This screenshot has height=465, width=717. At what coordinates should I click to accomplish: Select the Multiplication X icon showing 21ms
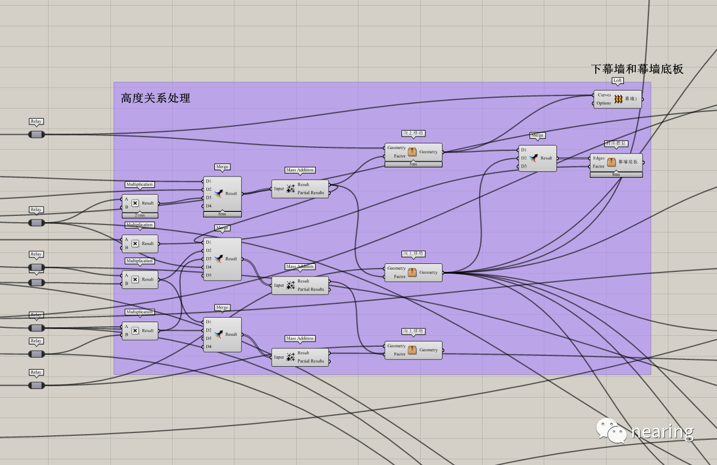(135, 203)
